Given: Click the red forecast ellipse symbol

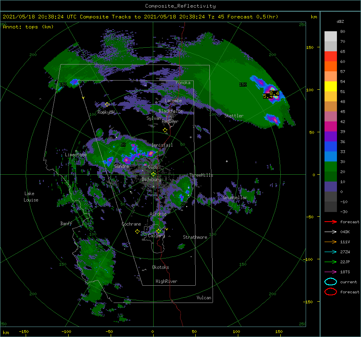Looking at the screenshot, I should tap(331, 292).
